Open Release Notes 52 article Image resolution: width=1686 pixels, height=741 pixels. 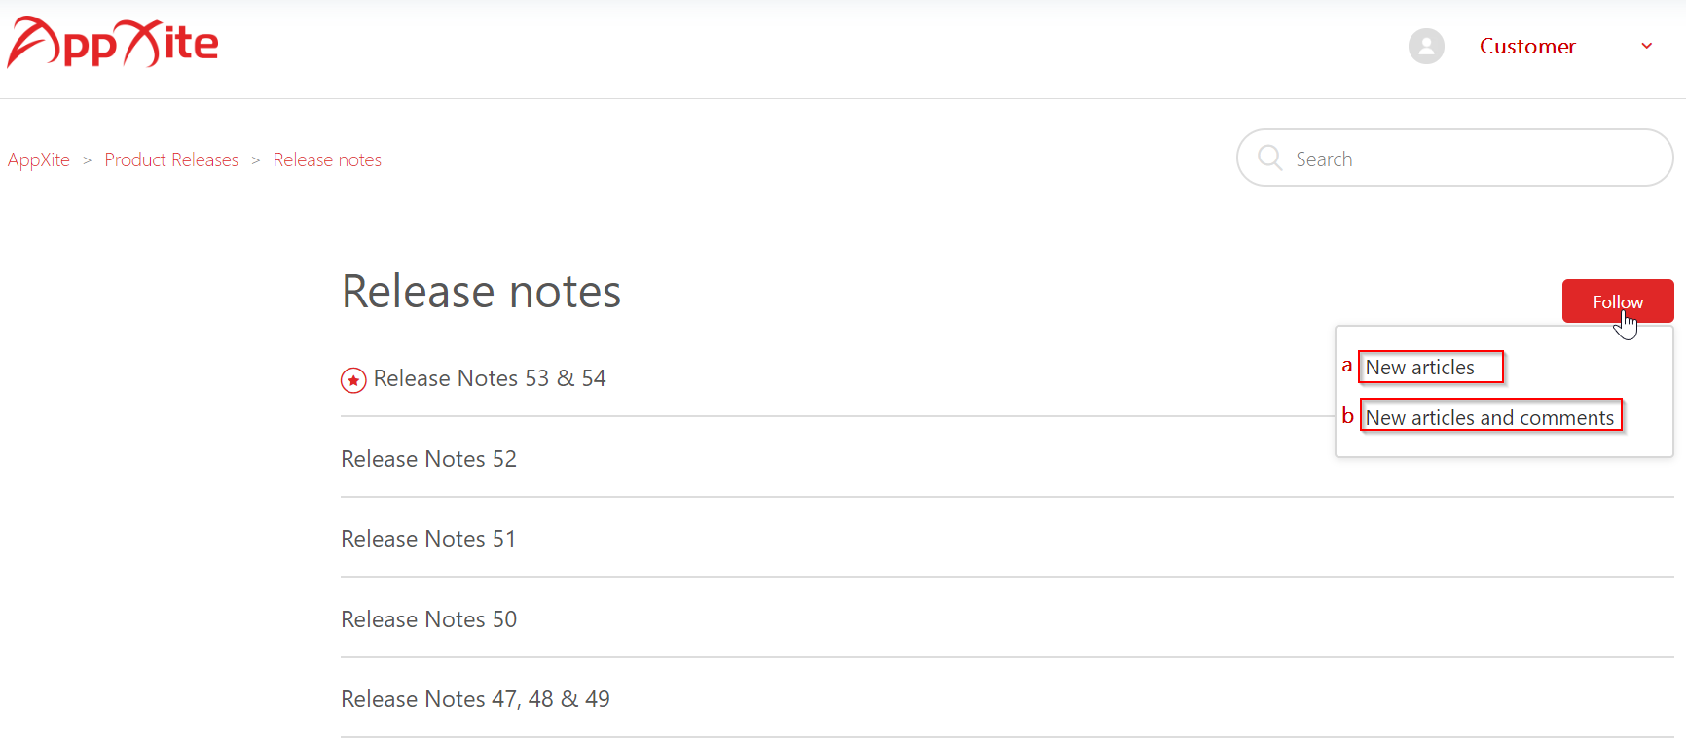click(x=428, y=459)
